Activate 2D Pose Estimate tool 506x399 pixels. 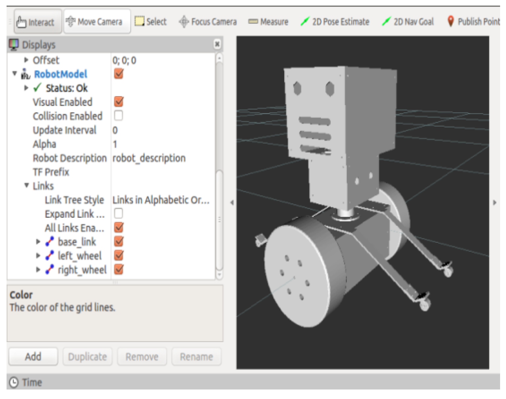[x=335, y=22]
